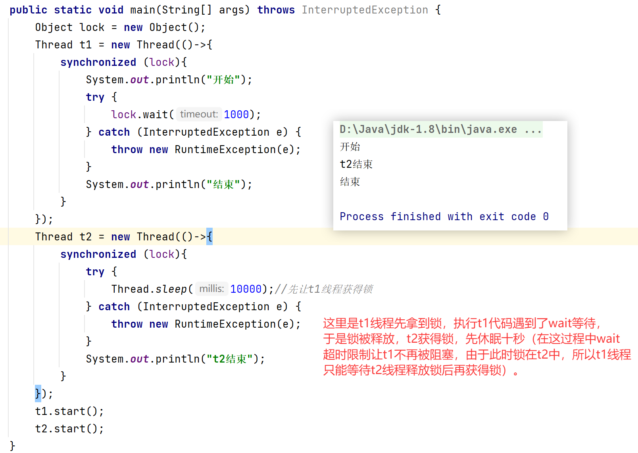Click the value 1000 in lock.wait call
Screen dimensions: 638x453
[236, 115]
